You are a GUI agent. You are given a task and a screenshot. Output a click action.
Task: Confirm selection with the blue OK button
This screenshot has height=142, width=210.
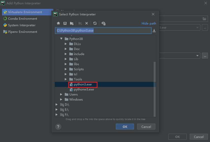pyautogui.click(x=125, y=127)
